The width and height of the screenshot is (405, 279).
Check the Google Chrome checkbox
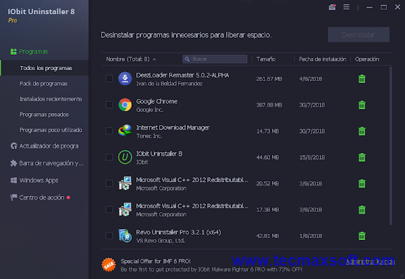pyautogui.click(x=109, y=104)
